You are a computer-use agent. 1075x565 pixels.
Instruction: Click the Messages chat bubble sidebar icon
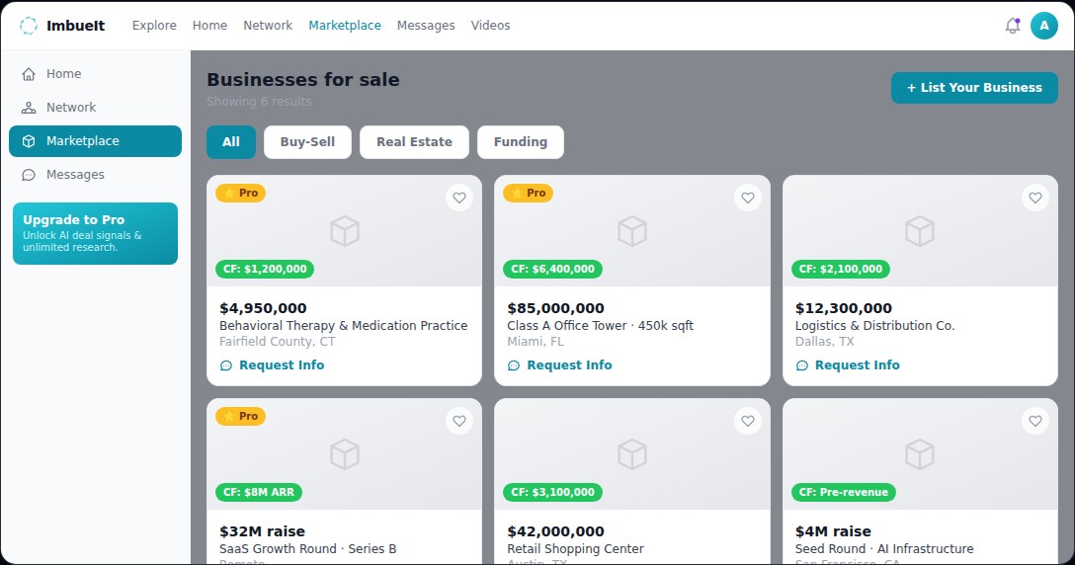(x=29, y=175)
